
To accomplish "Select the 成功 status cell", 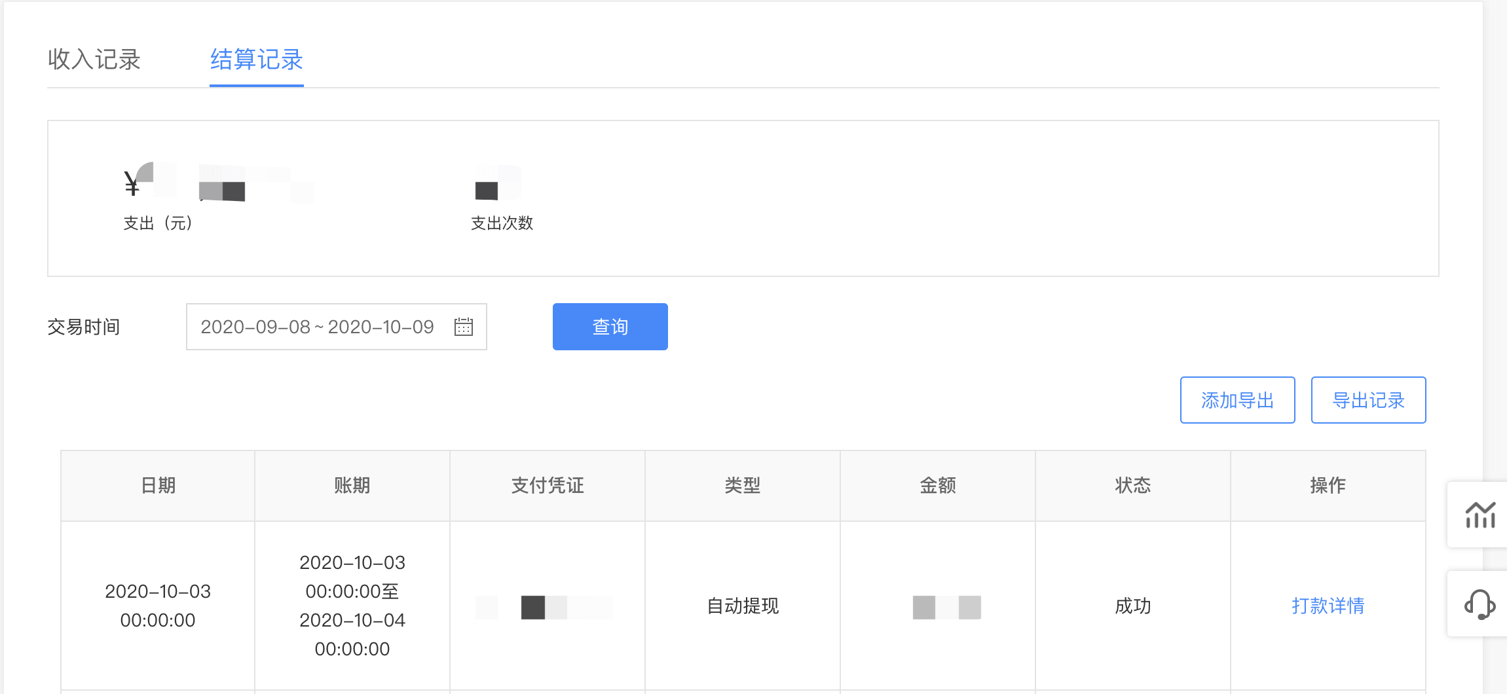I will click(1133, 606).
